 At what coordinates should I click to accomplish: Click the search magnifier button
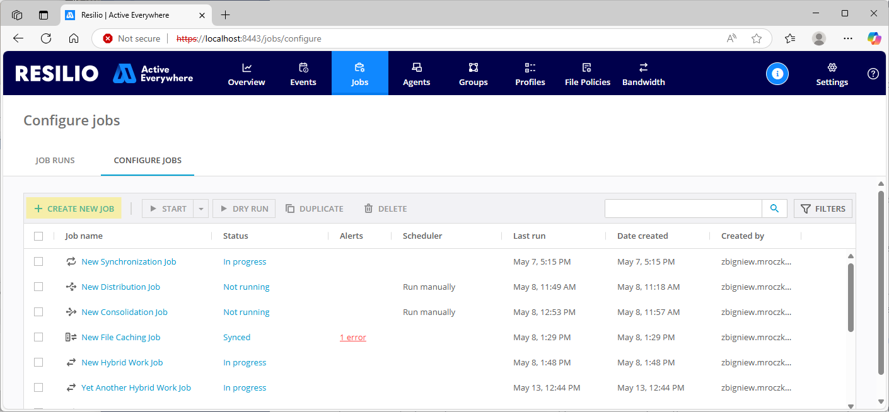[x=774, y=209]
